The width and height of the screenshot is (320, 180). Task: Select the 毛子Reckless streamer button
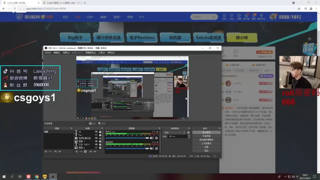(x=142, y=38)
